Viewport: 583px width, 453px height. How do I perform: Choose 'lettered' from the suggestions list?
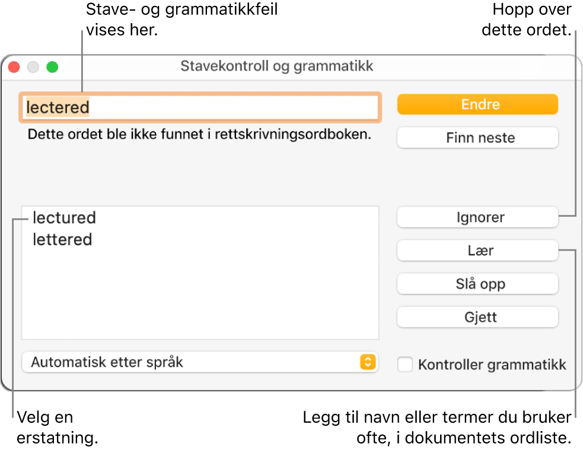point(62,240)
